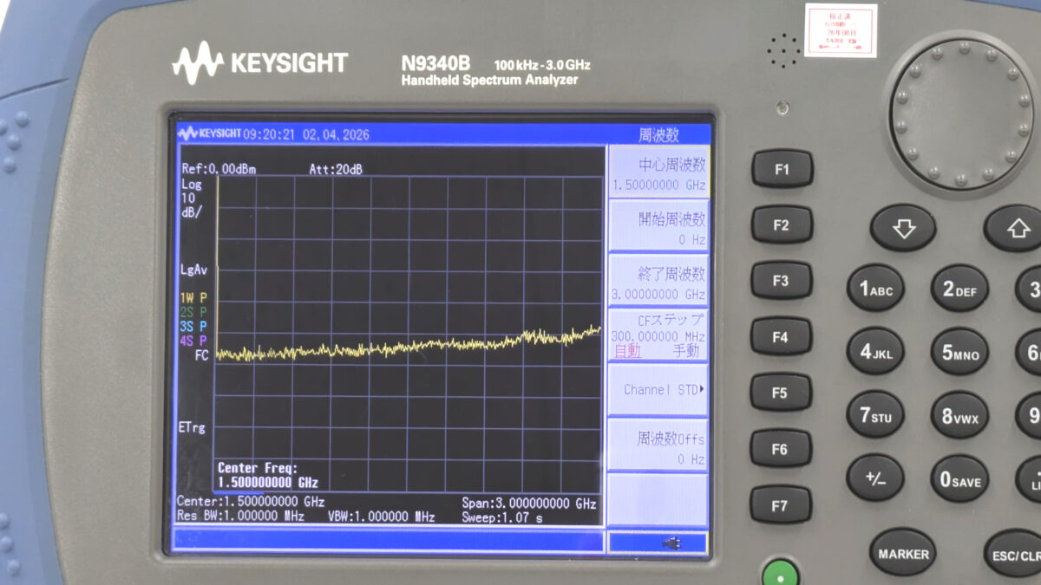Select trace 1W P indicator

tap(193, 297)
